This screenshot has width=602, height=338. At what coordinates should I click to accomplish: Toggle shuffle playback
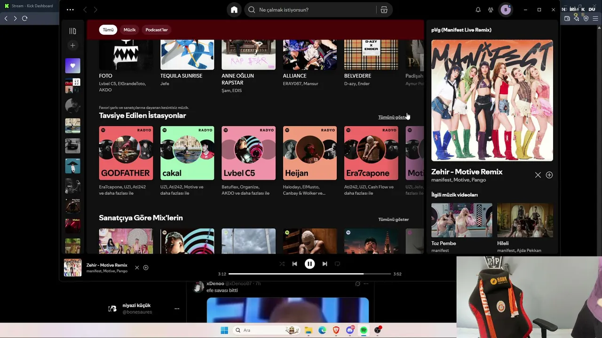coord(282,264)
